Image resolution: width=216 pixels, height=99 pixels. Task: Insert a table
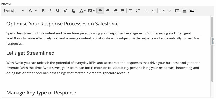pyautogui.click(x=177, y=11)
